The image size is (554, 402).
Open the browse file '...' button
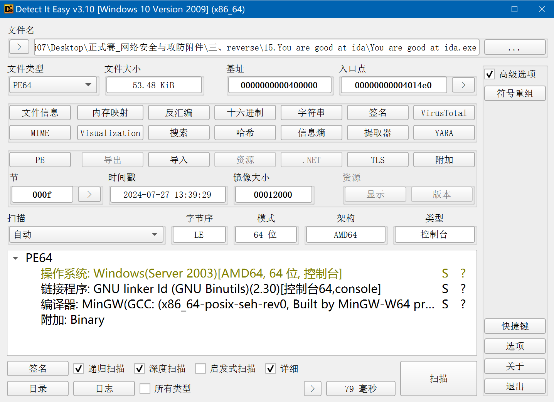click(x=514, y=47)
